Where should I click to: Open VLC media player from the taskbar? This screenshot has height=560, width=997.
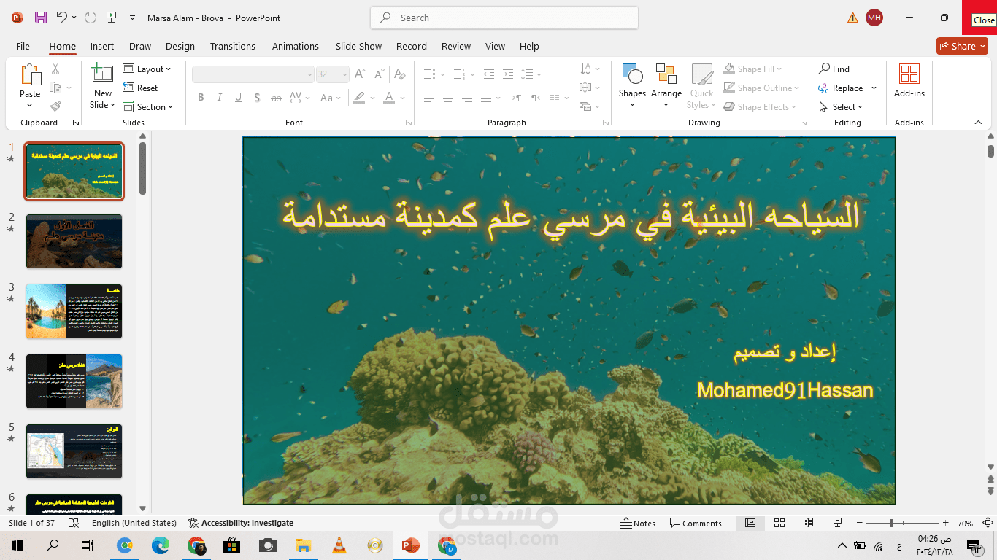point(339,545)
